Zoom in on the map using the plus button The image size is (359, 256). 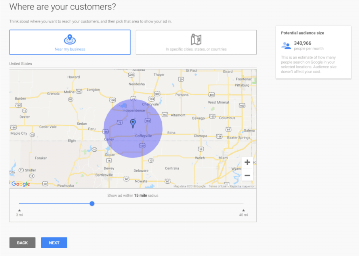pos(247,162)
